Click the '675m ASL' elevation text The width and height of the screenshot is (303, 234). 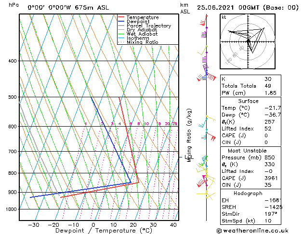click(x=92, y=8)
